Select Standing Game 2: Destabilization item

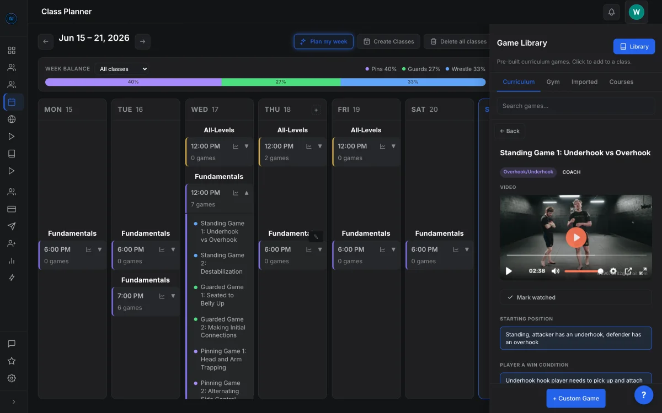tap(221, 263)
